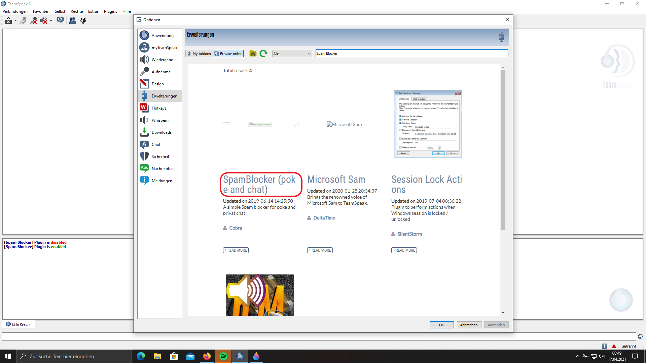Click the addon list vertical scrollbar thumb

[x=503, y=150]
